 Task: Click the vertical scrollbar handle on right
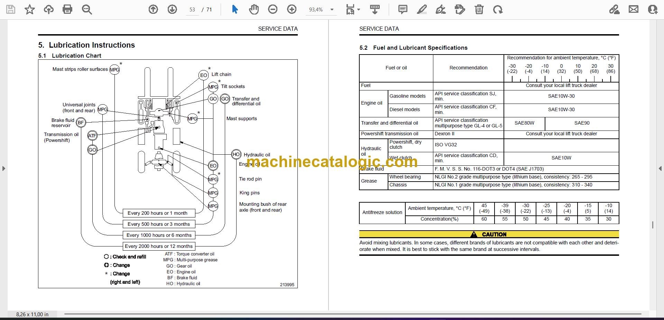click(x=653, y=225)
